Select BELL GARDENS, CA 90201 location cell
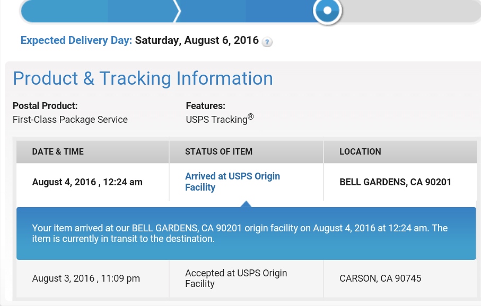481x306 pixels. pos(395,182)
